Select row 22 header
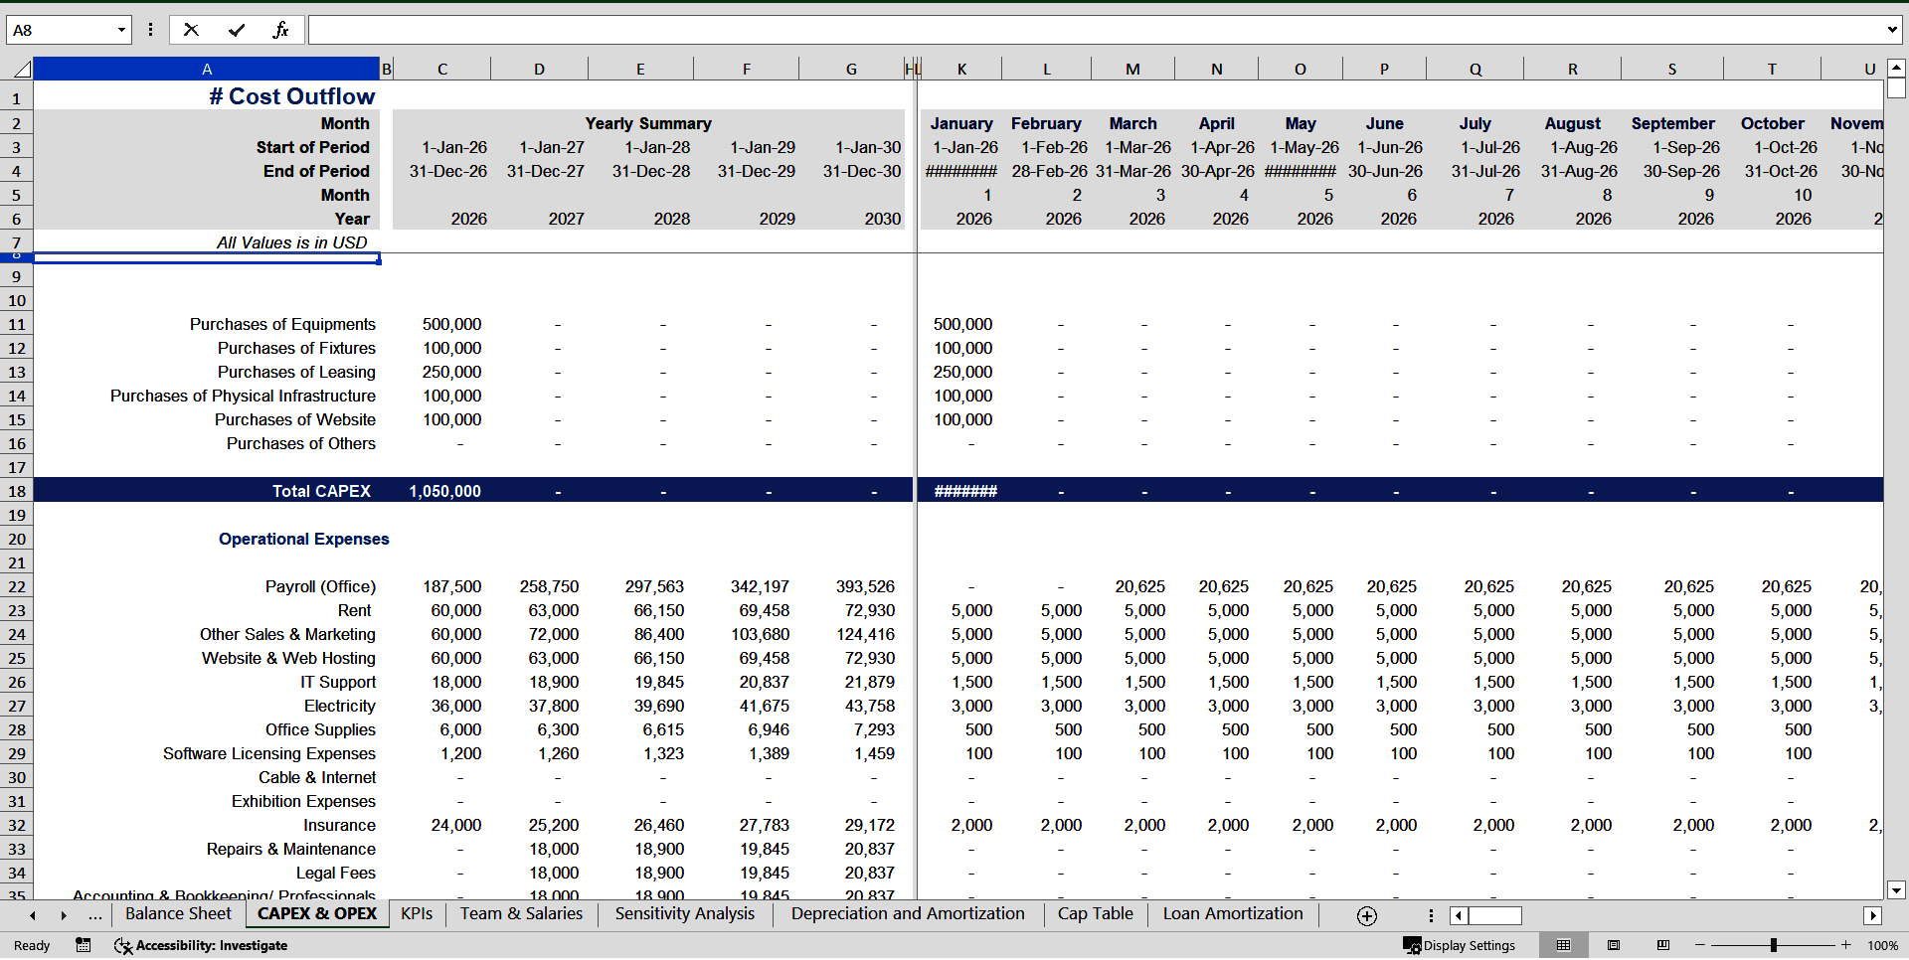 tap(17, 586)
